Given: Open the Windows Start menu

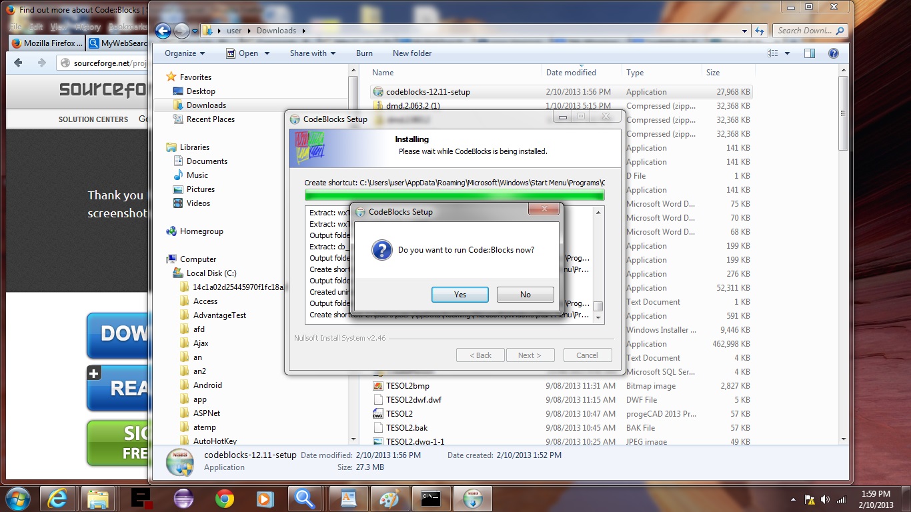Looking at the screenshot, I should (x=17, y=497).
